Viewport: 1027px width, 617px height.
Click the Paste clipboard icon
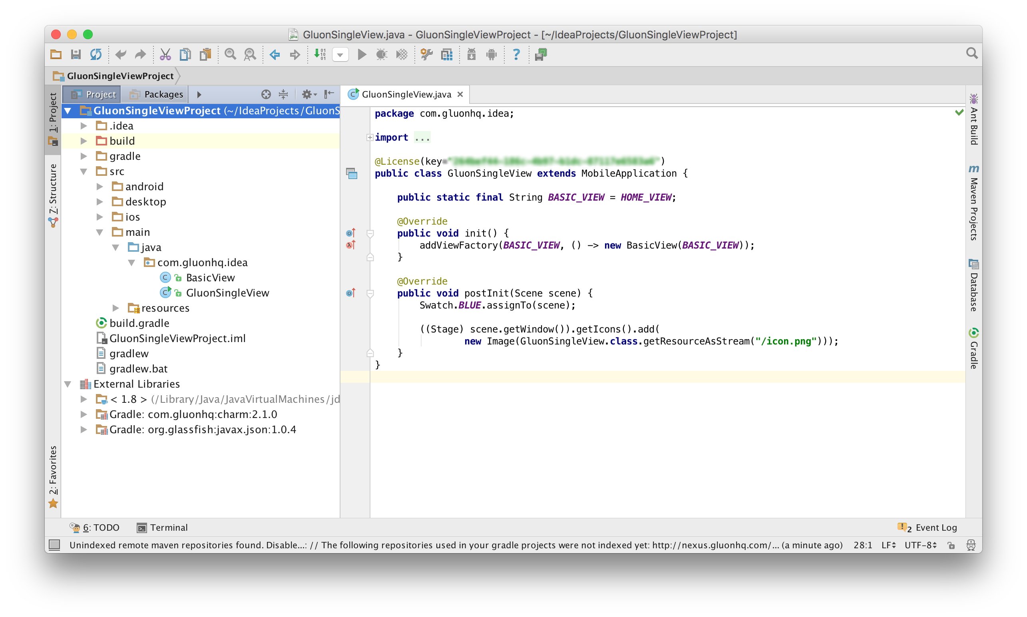[x=205, y=54]
